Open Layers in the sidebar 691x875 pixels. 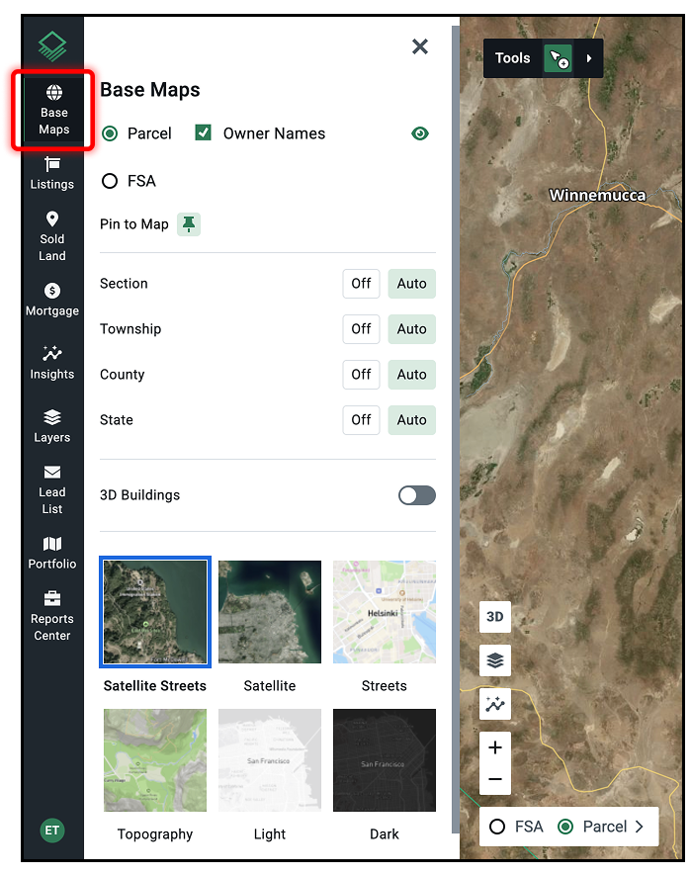(x=52, y=426)
